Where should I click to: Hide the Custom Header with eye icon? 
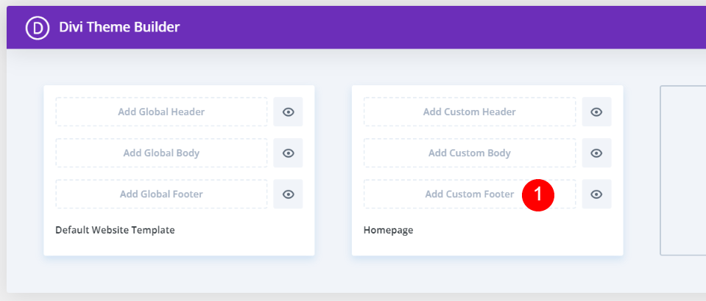[x=596, y=112]
